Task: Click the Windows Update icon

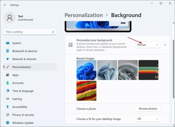Action: pos(7,123)
